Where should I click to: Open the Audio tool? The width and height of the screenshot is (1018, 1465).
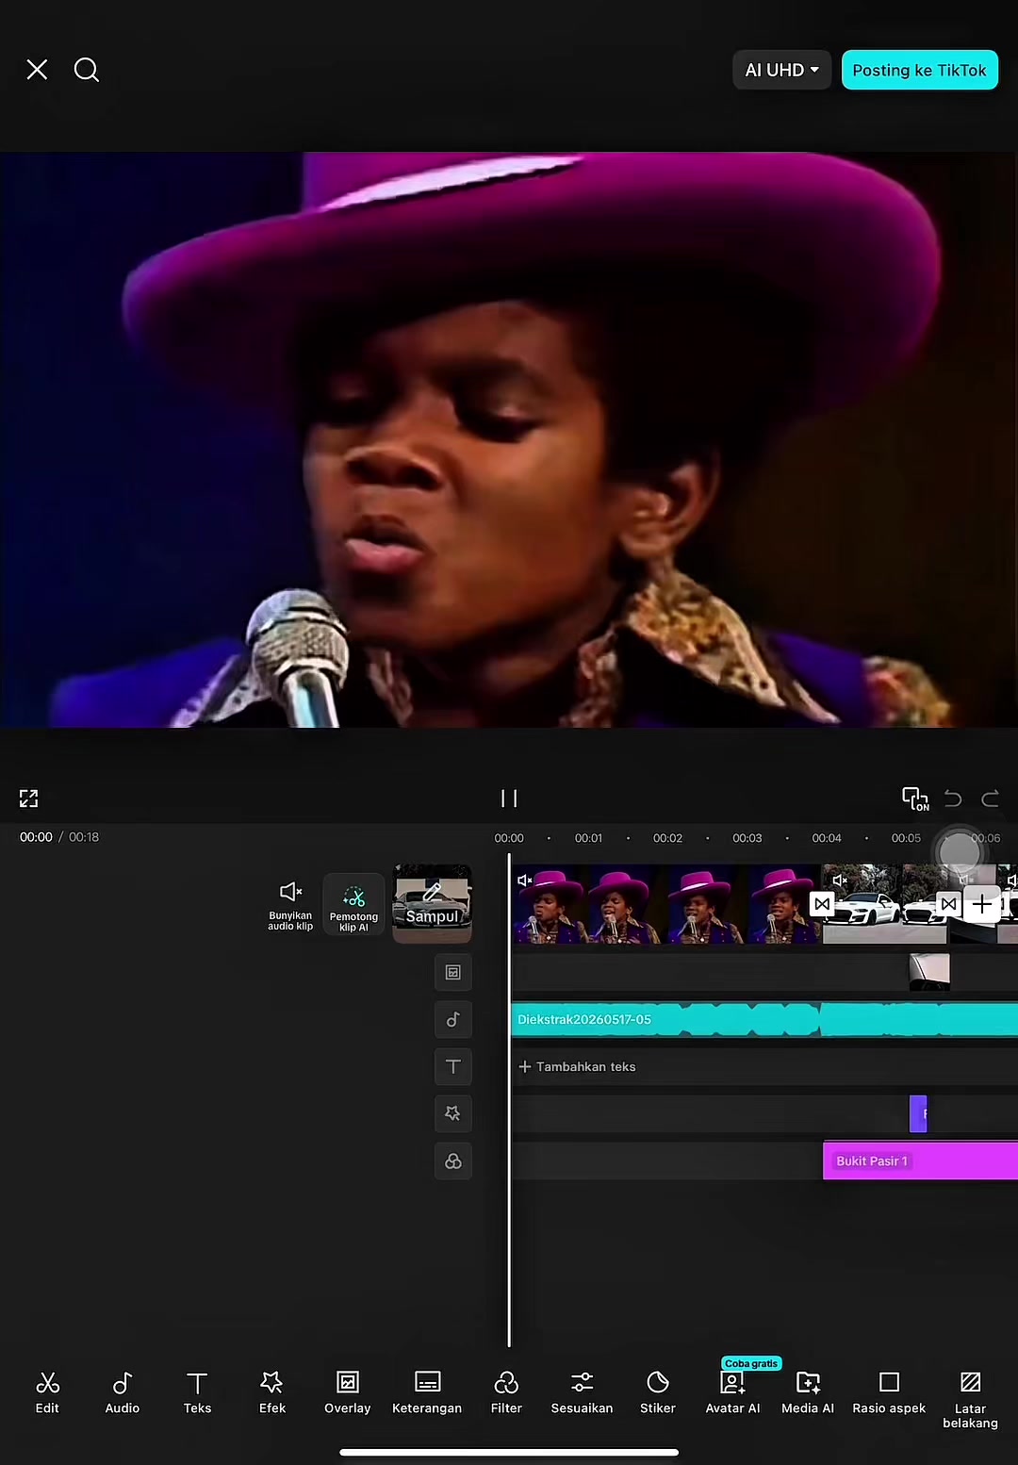(x=123, y=1393)
